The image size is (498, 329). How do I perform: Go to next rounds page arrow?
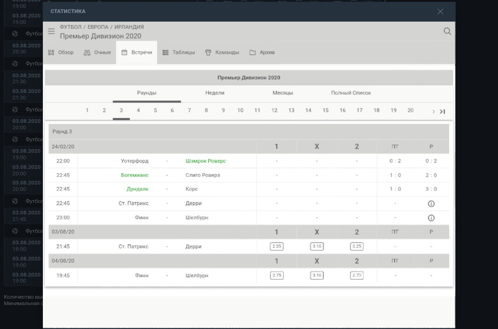(433, 111)
